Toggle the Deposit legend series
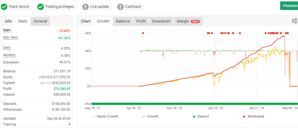This screenshot has width=298, height=128. (x=201, y=116)
